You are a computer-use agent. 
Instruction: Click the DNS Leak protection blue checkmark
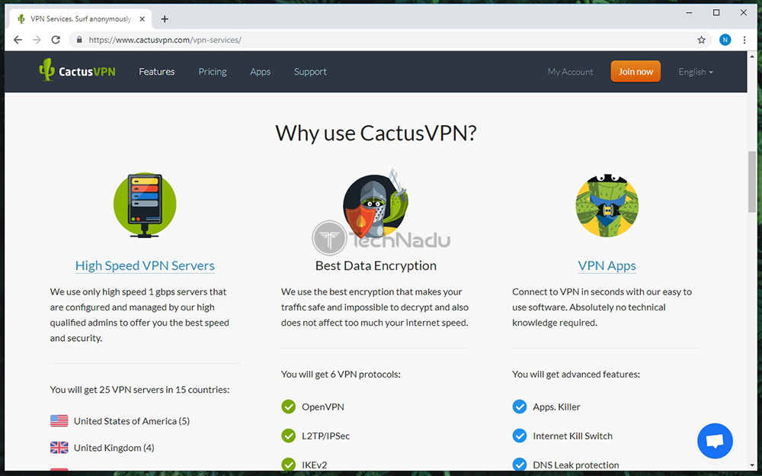[520, 465]
